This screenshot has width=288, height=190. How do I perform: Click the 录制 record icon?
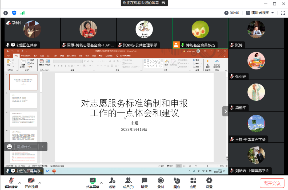161,181
